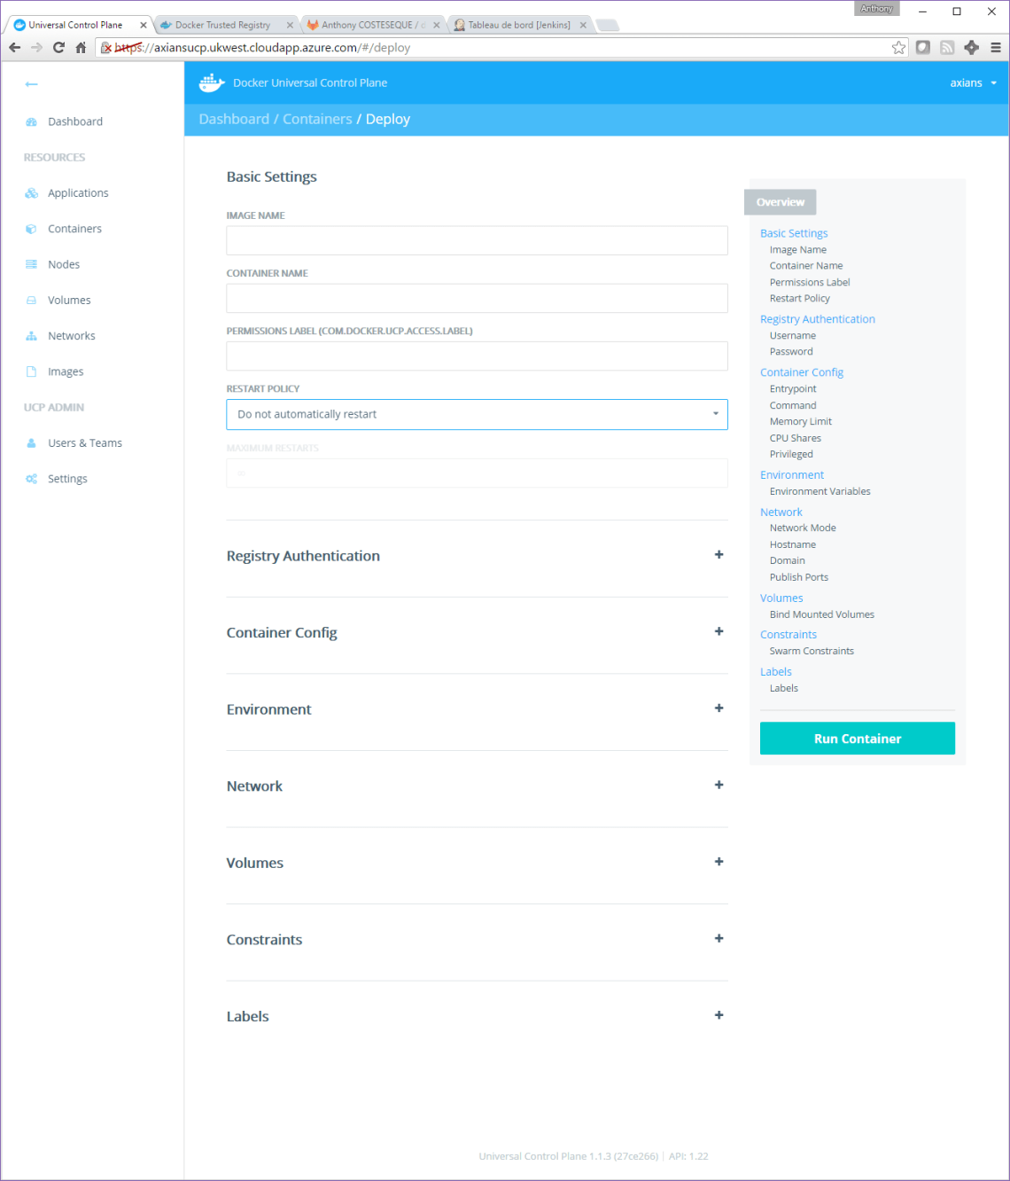The width and height of the screenshot is (1010, 1181).
Task: Click the Applications icon in sidebar
Action: [x=32, y=193]
